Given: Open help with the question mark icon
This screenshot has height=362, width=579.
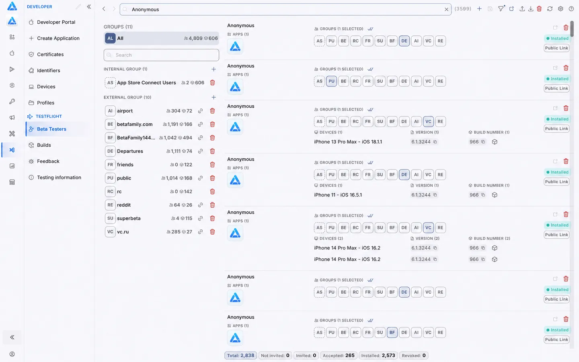Looking at the screenshot, I should [571, 9].
